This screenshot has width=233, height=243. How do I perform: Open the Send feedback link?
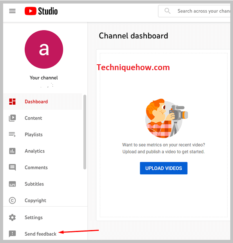(x=41, y=234)
